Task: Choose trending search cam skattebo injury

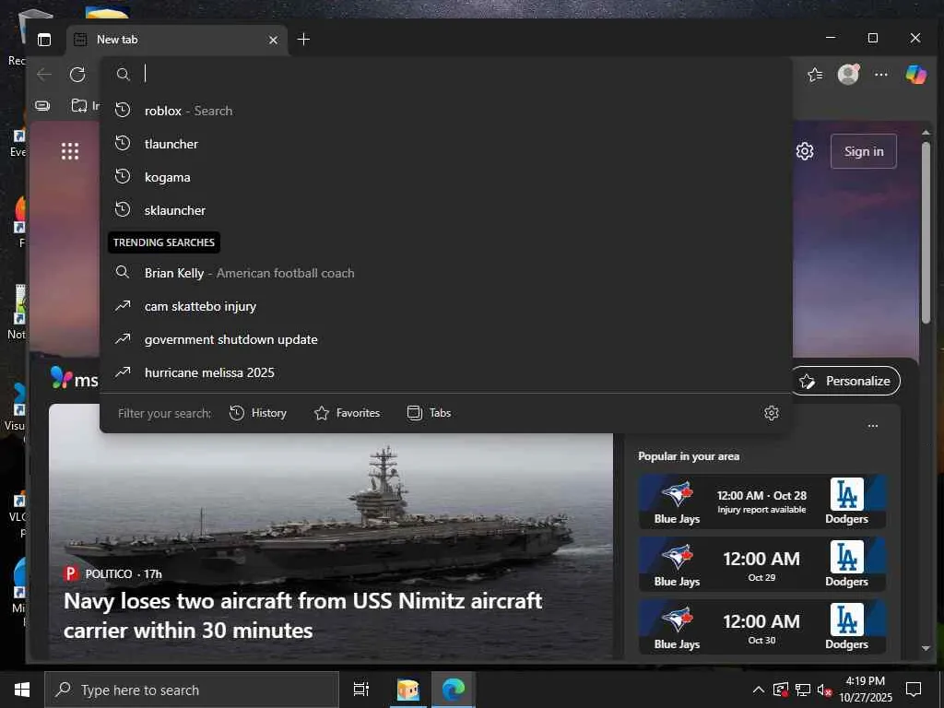Action: coord(445,306)
